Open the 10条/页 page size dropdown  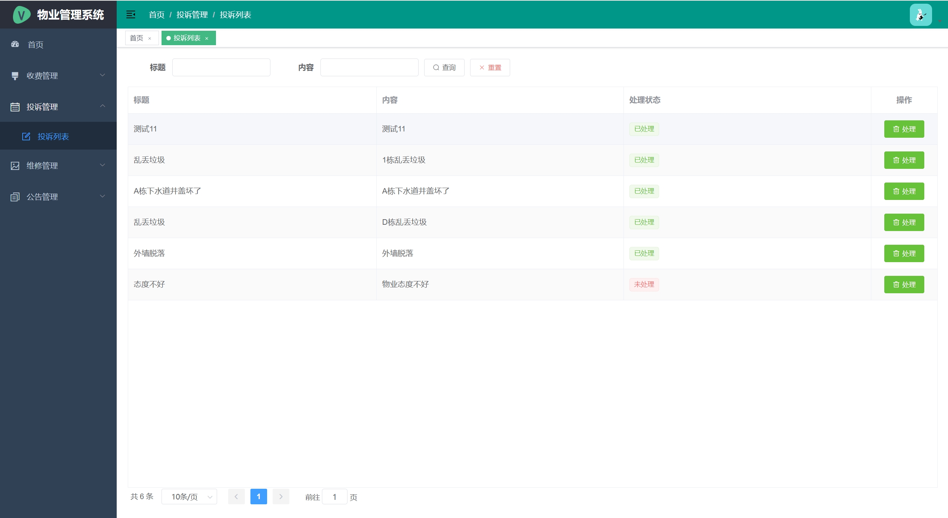pos(189,497)
